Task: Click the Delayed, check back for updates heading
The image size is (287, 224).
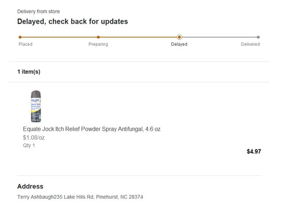Action: click(x=72, y=21)
